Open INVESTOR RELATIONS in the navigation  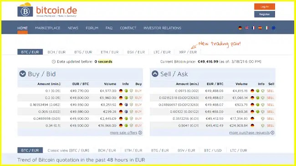point(163,28)
